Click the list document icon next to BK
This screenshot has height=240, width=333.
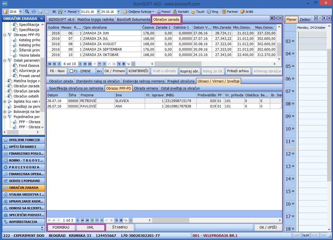point(47,11)
